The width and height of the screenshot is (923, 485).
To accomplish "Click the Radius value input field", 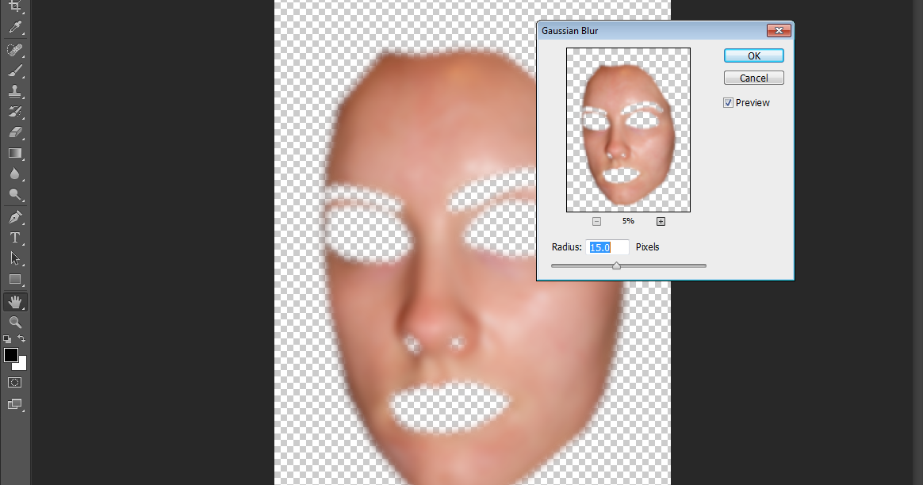I will tap(607, 246).
